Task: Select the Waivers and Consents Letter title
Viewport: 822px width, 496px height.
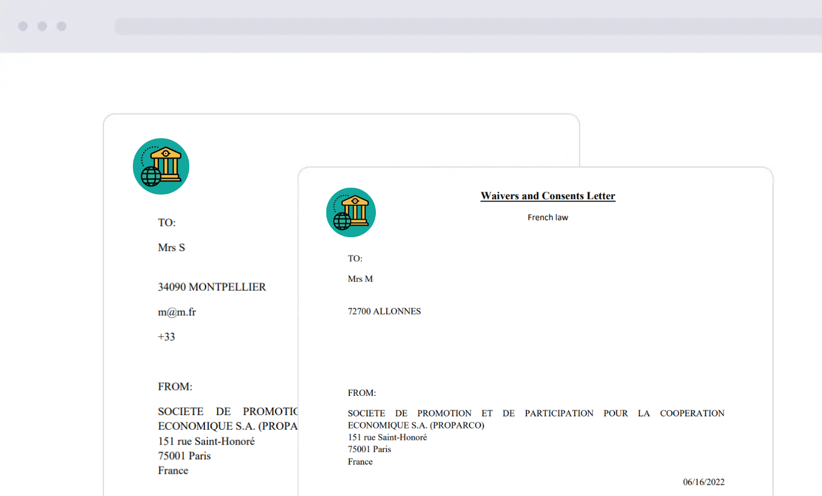Action: click(x=548, y=196)
